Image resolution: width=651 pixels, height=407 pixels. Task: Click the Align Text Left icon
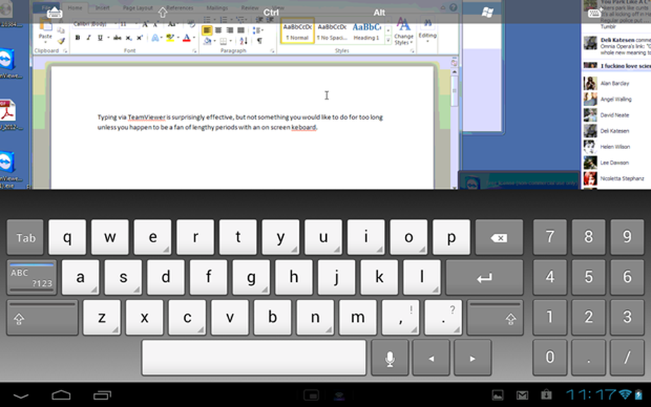tap(207, 31)
